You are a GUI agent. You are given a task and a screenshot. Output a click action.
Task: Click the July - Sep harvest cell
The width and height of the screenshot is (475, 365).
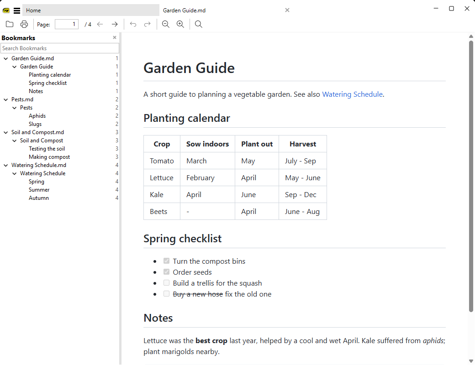pyautogui.click(x=303, y=161)
